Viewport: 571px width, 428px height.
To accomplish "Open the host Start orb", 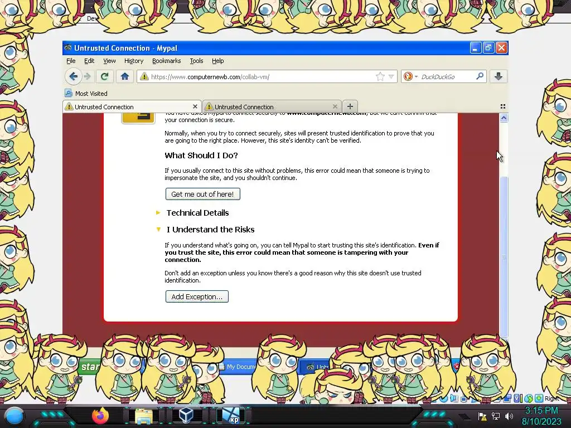I will tap(14, 416).
